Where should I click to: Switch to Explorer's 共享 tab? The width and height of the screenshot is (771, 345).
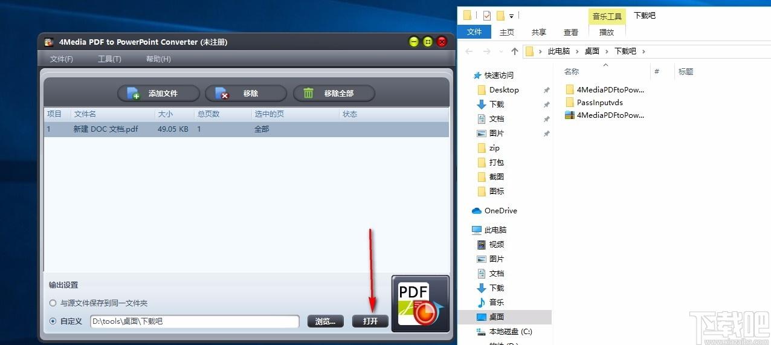coord(539,32)
